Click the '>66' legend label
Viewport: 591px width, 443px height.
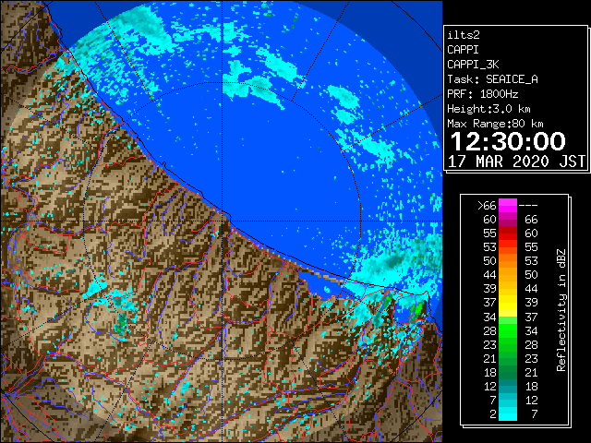(487, 205)
